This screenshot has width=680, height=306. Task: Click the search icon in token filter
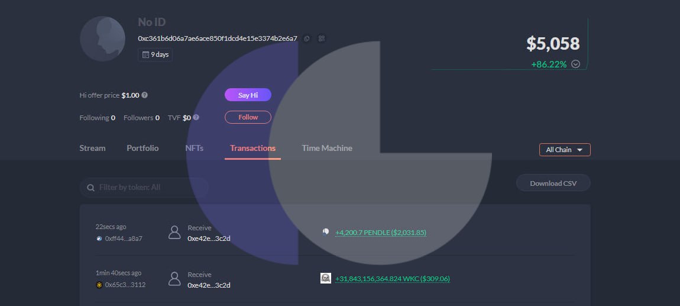[91, 188]
